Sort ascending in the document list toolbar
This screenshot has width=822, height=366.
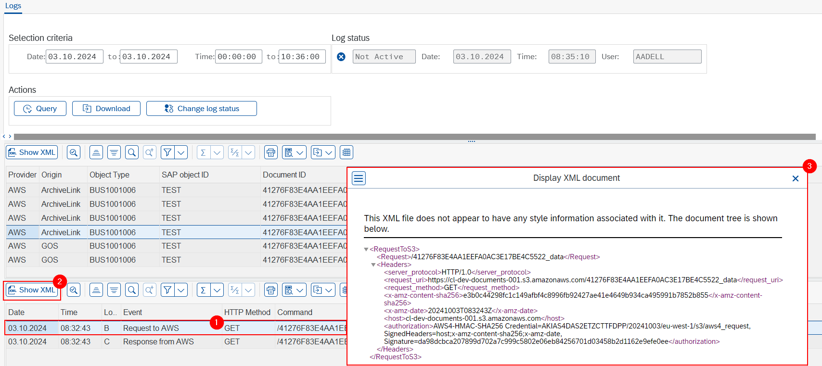(x=96, y=152)
